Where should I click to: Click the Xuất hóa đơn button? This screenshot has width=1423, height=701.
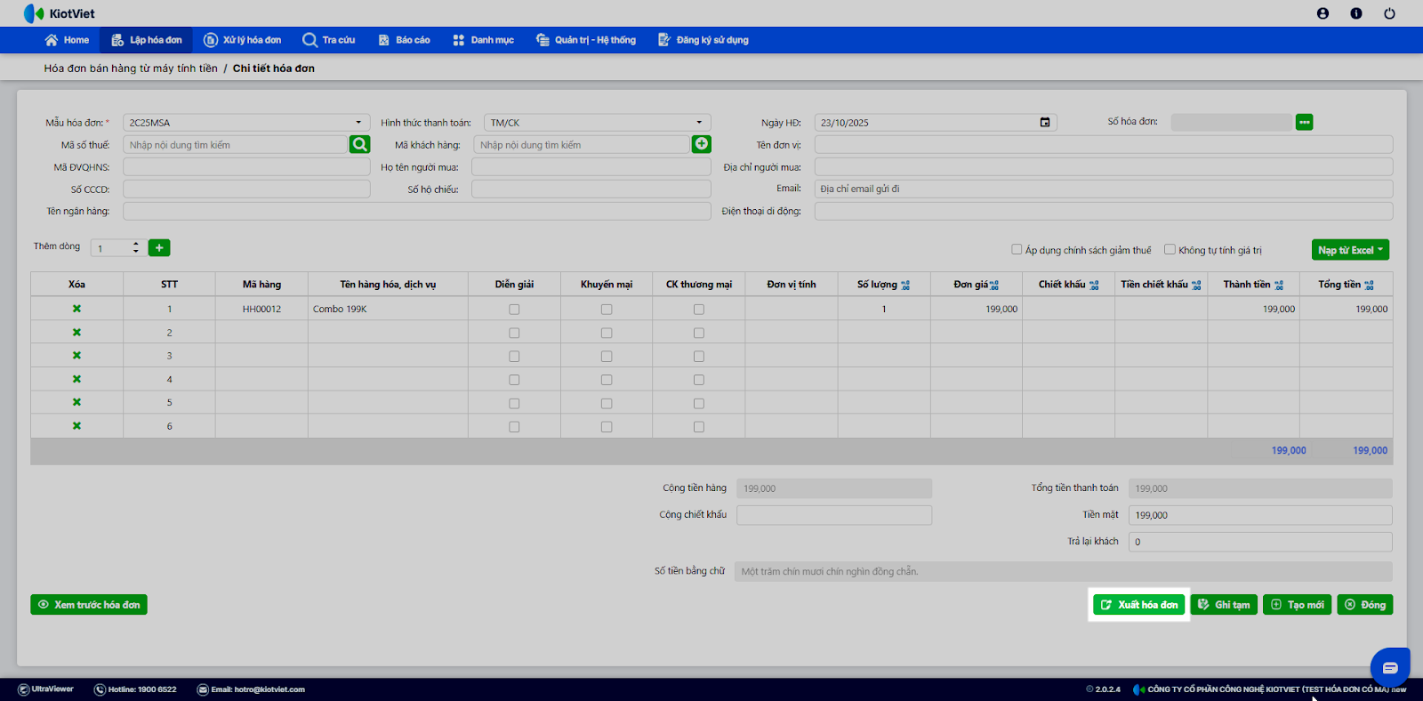[x=1138, y=605]
